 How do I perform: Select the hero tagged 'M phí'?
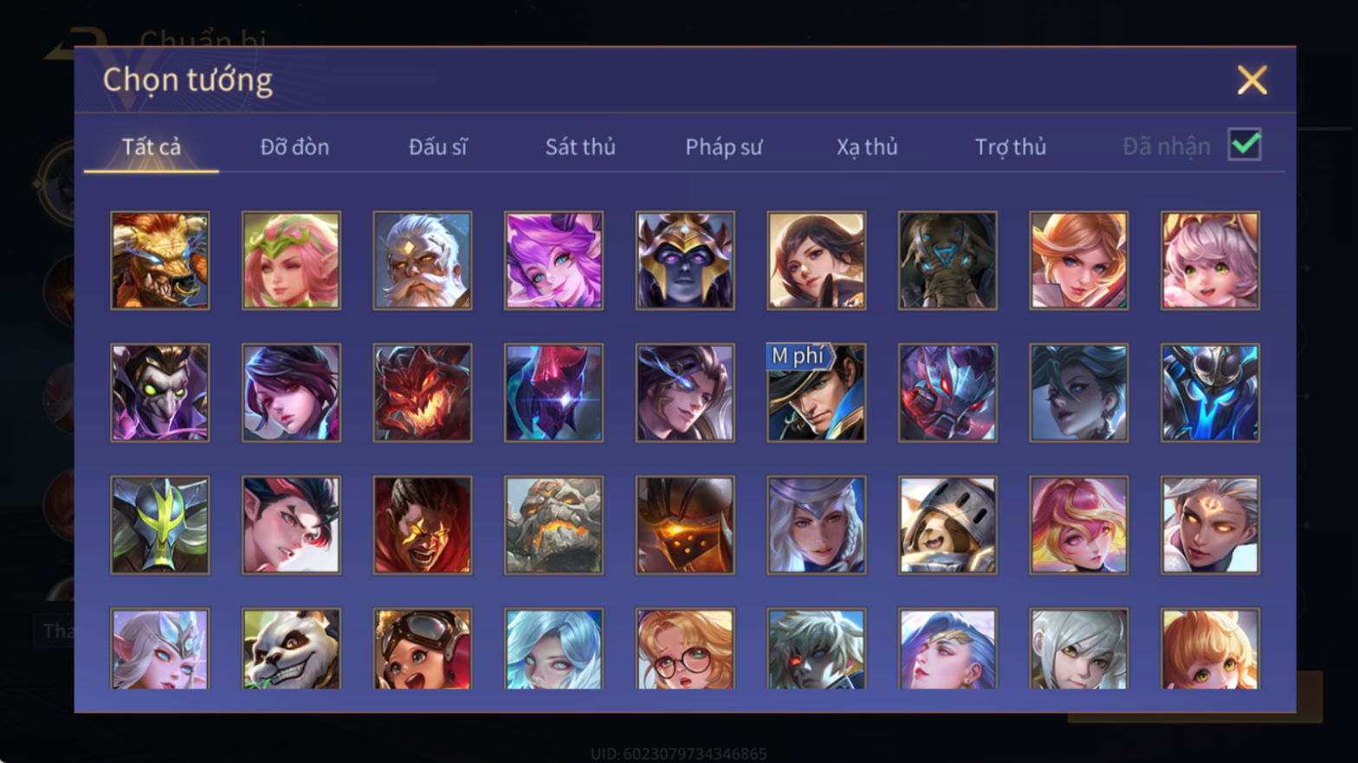tap(816, 393)
